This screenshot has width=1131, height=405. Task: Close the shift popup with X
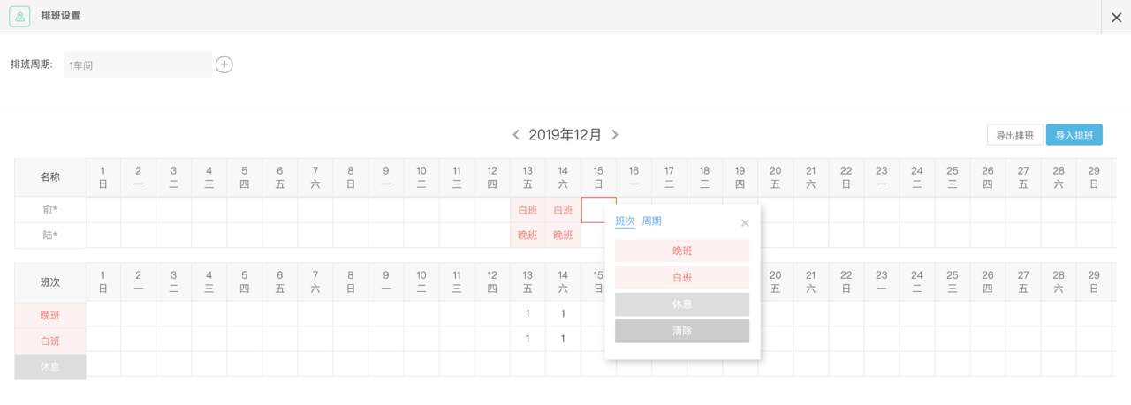point(745,223)
